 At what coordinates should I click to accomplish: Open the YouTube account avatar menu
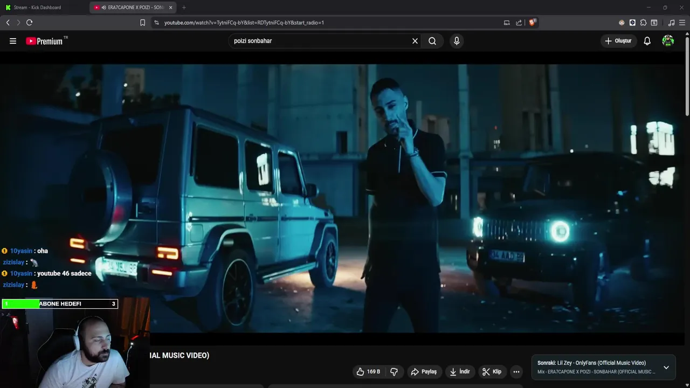668,41
